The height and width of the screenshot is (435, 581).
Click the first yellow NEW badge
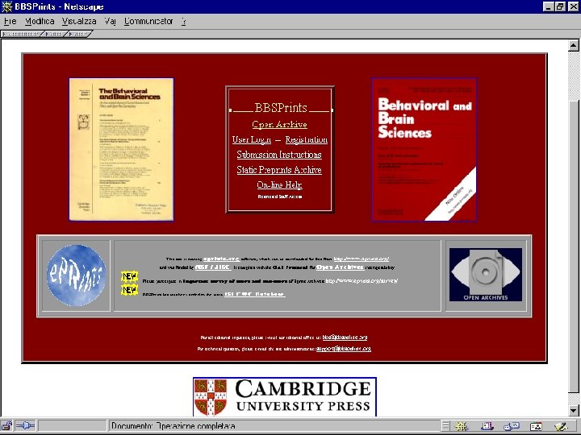tap(129, 276)
